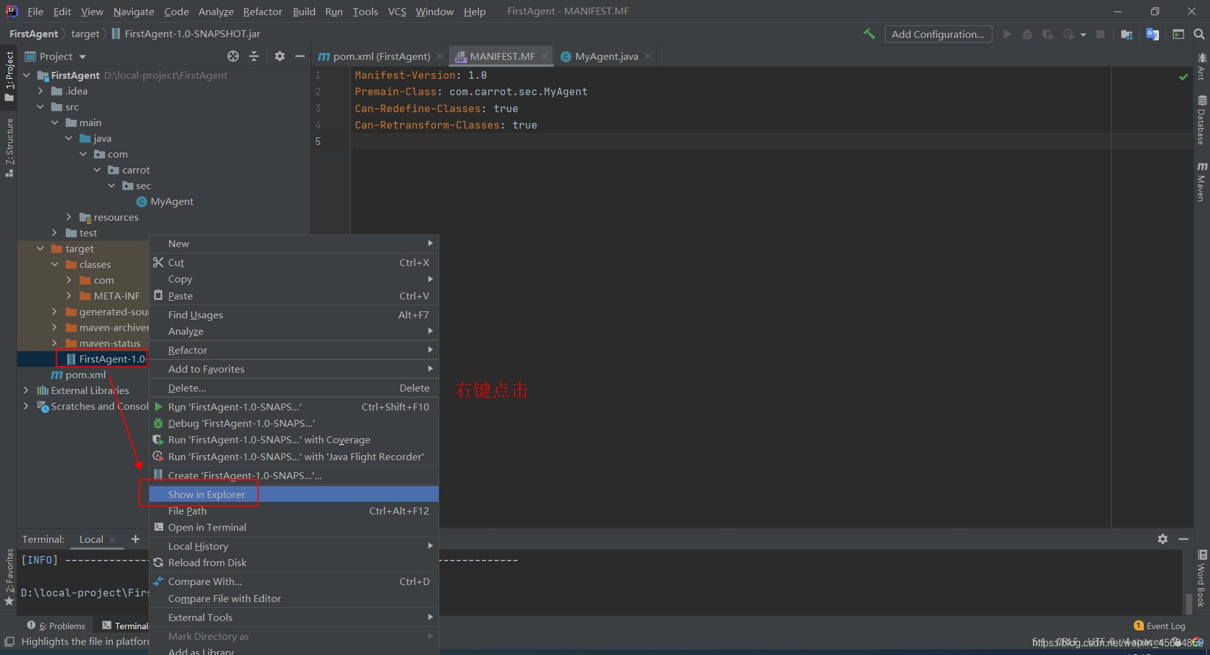Collapse the main folder node
Viewport: 1210px width, 655px height.
[55, 122]
